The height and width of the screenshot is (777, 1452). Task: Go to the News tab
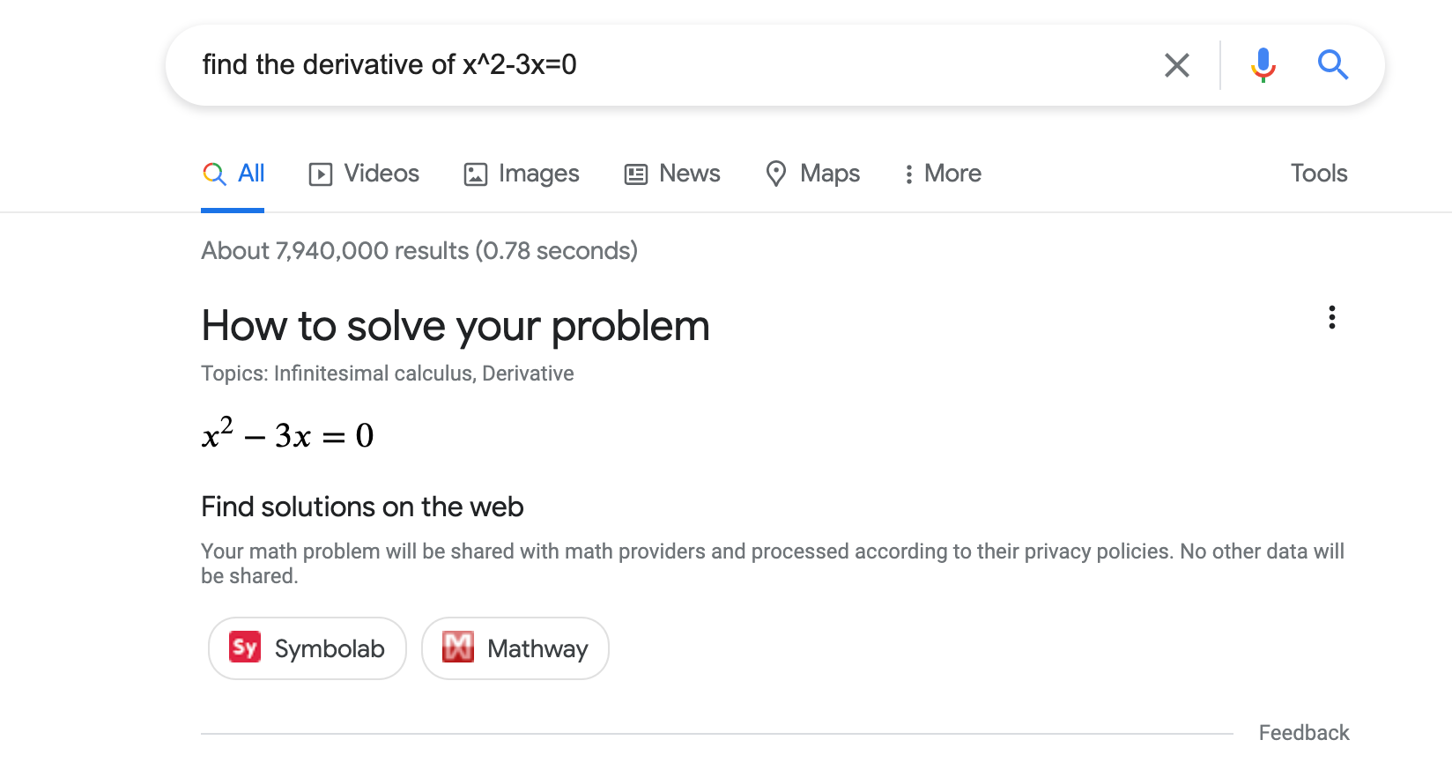[672, 174]
